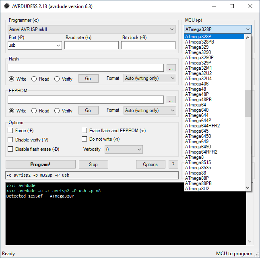Choose ATmega32U2 from the MCU list
This screenshot has height=258, width=260.
click(x=214, y=73)
